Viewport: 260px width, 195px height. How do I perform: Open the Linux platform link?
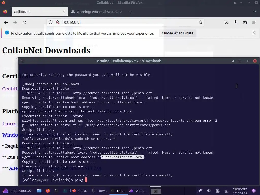pos(9,124)
